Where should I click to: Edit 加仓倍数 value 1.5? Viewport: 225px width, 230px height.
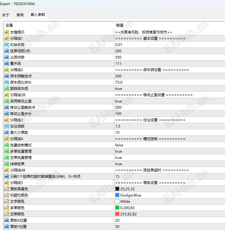[118, 126]
